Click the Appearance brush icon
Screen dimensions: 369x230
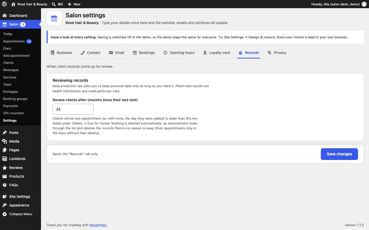point(5,205)
